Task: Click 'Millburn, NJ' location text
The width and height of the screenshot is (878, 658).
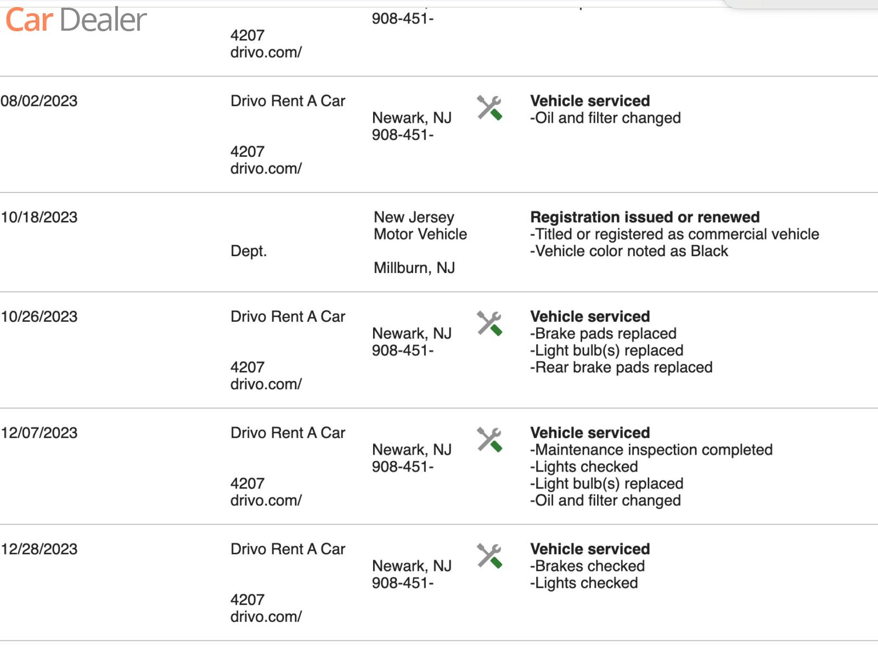Action: 414,268
